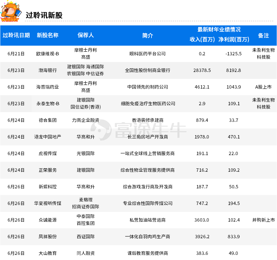Click the 保荐人 column header

86,35
